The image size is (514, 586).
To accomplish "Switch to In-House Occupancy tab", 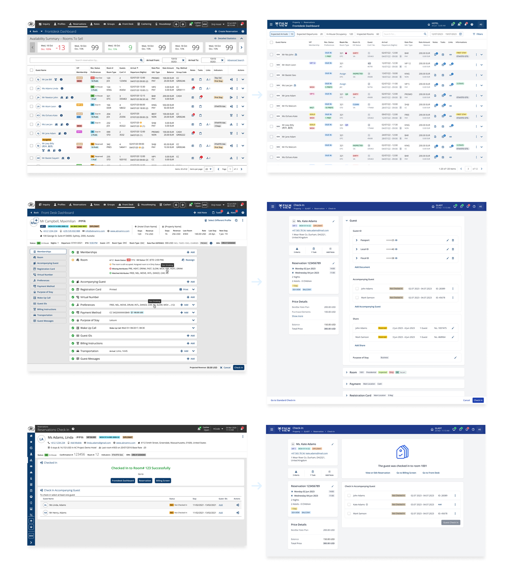I will click(x=340, y=34).
